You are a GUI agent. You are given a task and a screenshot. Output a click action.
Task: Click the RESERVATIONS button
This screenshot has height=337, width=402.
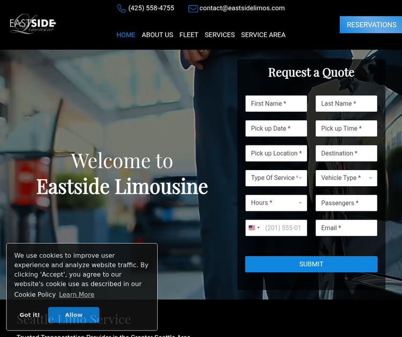coord(371,25)
